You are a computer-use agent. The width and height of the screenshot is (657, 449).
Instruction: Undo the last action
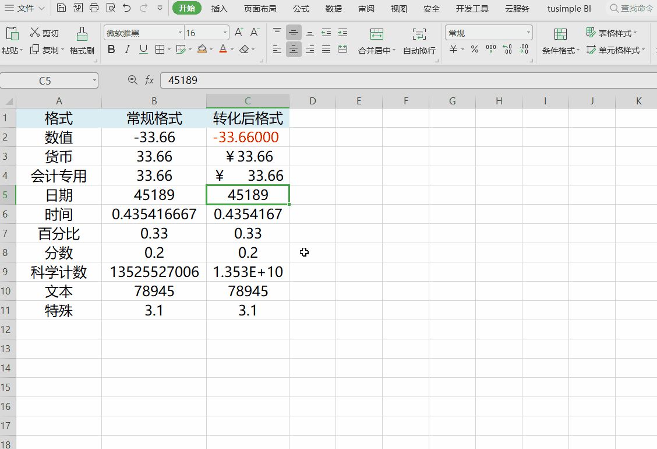(x=127, y=8)
